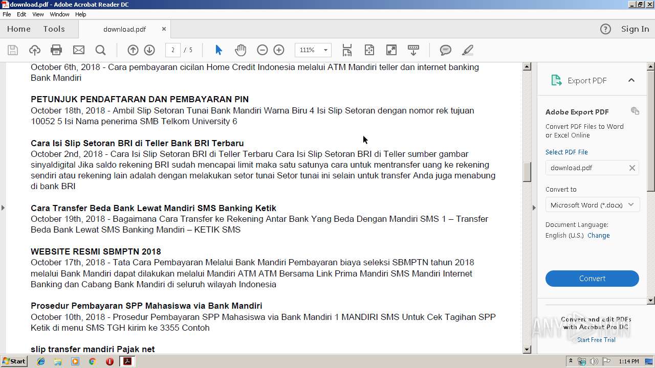Click the right panel scrollbar down arrow
The height and width of the screenshot is (368, 655).
point(651,301)
